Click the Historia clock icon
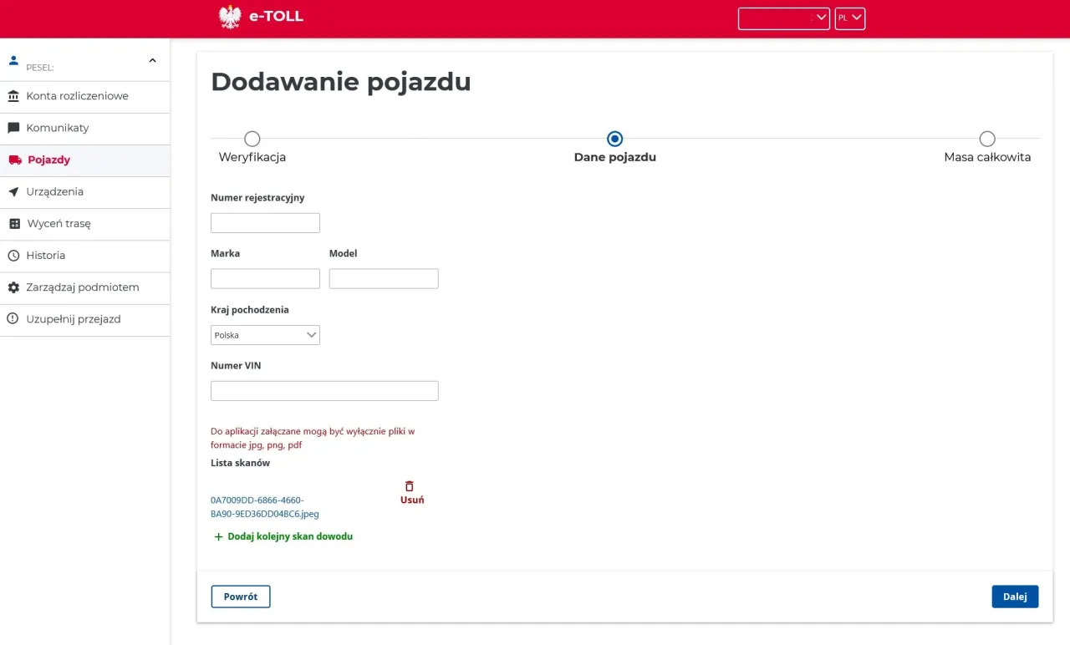Image resolution: width=1070 pixels, height=645 pixels. point(13,256)
